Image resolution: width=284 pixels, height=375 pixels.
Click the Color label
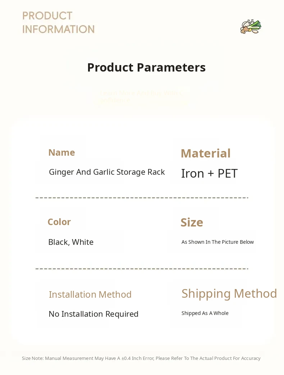click(x=59, y=222)
